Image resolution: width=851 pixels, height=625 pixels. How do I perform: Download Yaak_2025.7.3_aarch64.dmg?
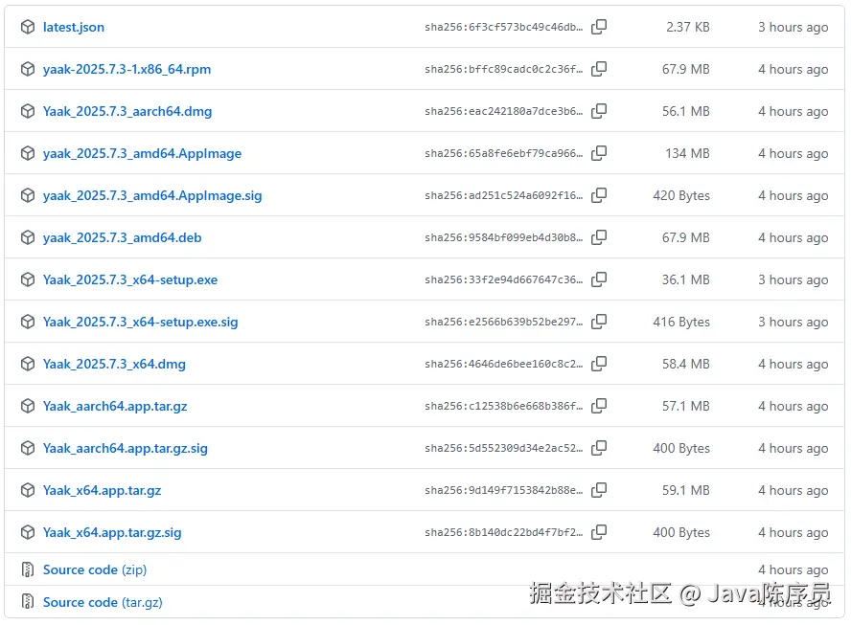click(127, 112)
